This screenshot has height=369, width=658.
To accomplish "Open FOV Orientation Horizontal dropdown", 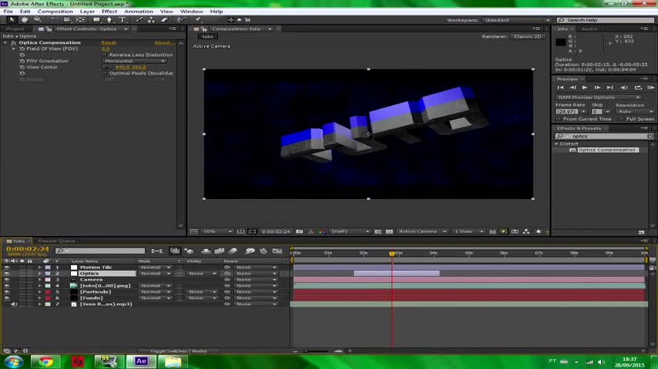I will pyautogui.click(x=134, y=61).
